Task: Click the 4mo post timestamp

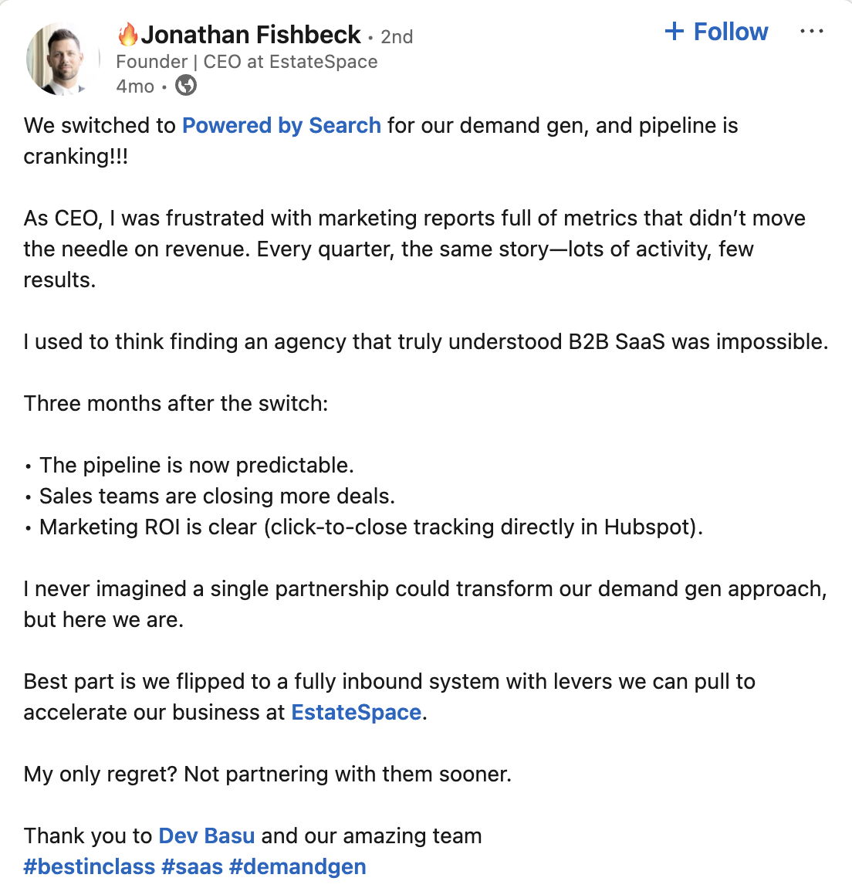Action: pos(135,86)
